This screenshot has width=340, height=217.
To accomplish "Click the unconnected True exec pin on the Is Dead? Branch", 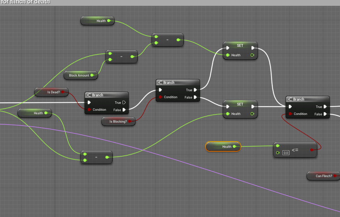I will (124, 103).
